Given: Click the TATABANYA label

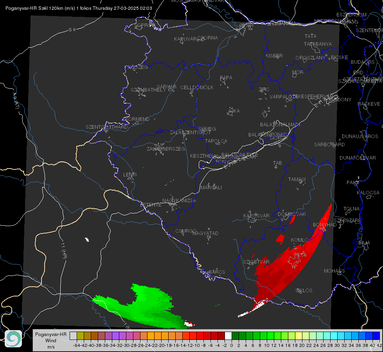Looking at the screenshot, I should 318,44.
